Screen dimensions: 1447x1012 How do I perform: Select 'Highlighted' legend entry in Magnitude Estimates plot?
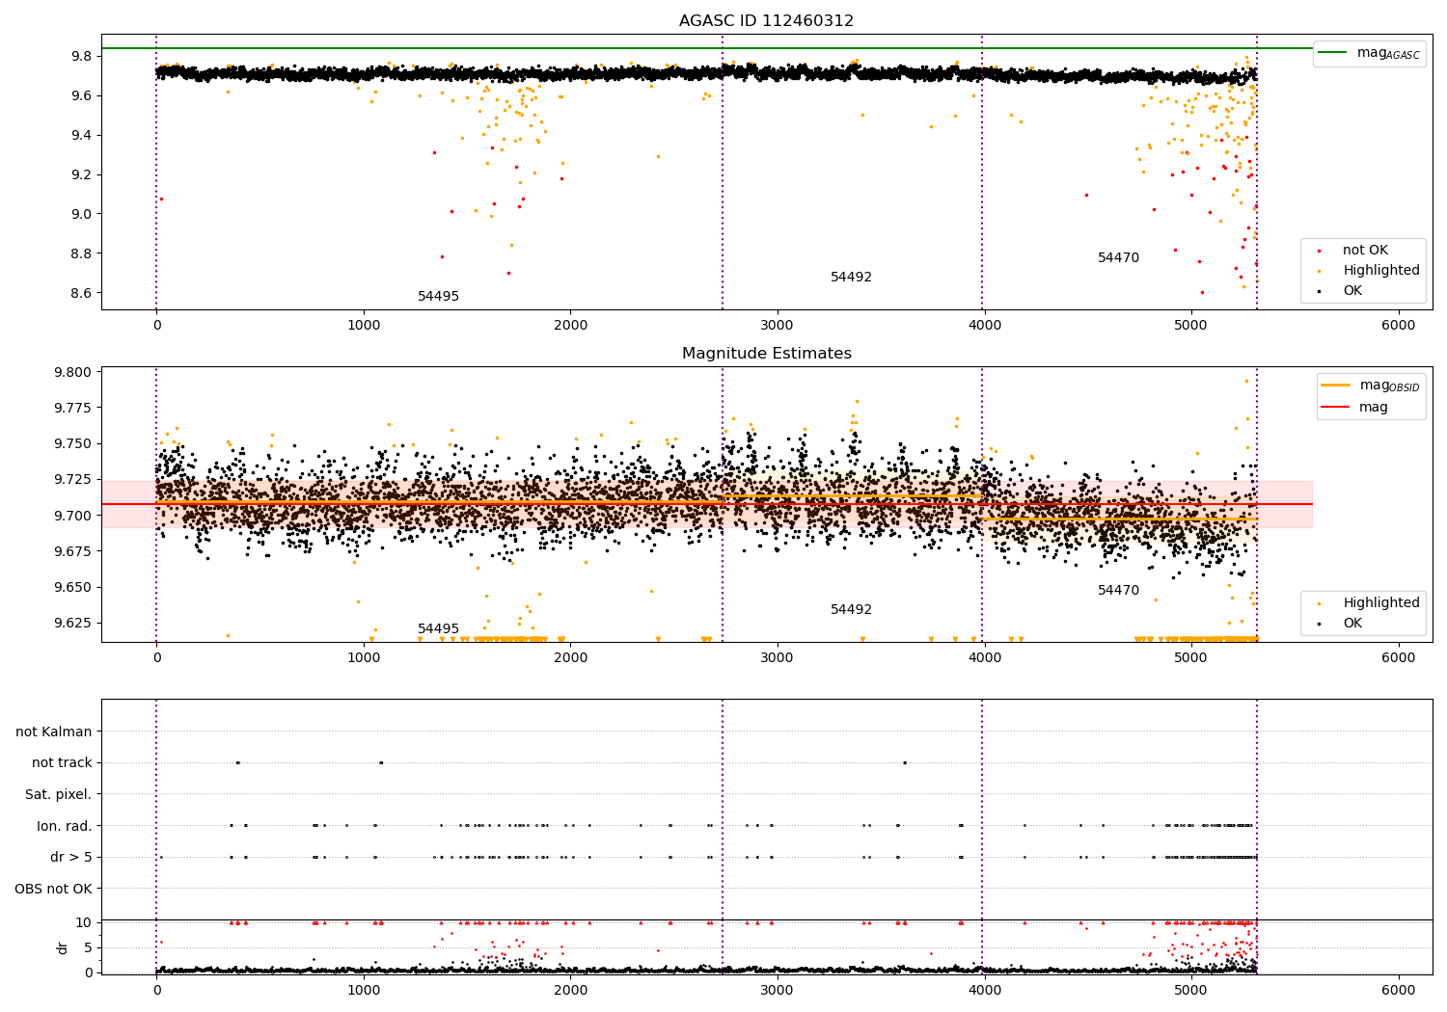(x=1381, y=603)
